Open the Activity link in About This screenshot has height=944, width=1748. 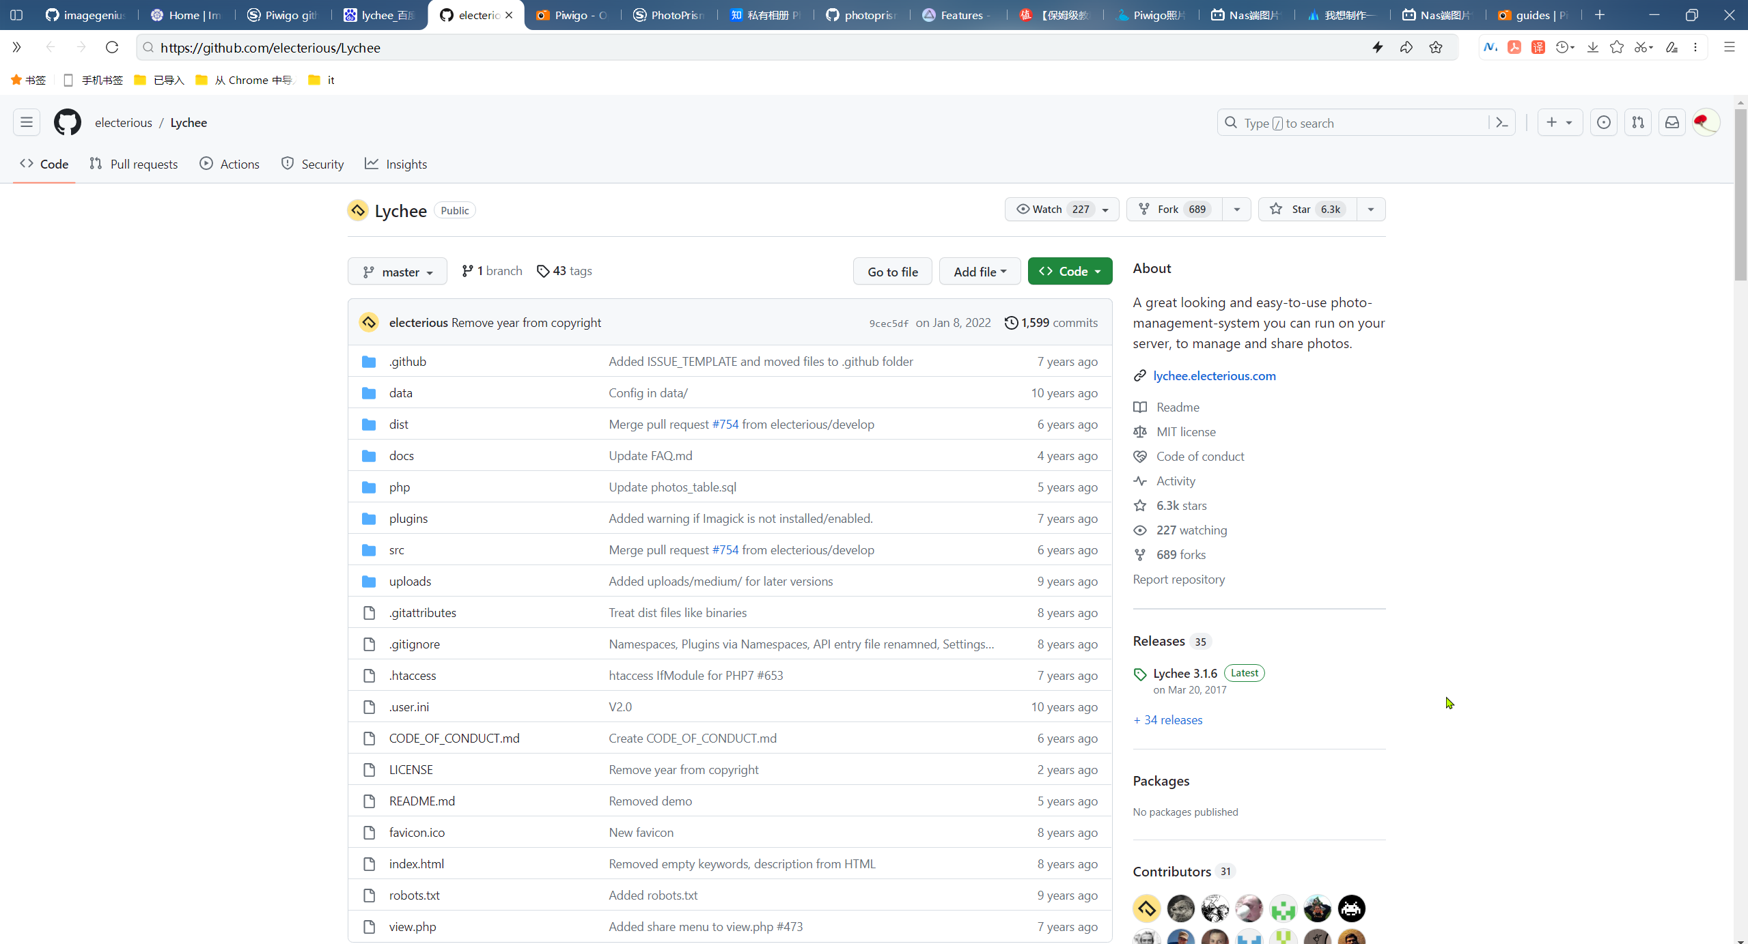coord(1176,481)
